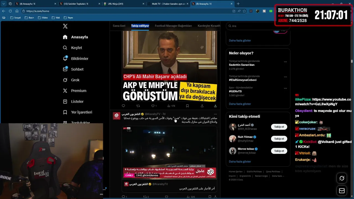354x199 pixels.
Task: Open the floating messages envelope button
Action: [x=342, y=191]
